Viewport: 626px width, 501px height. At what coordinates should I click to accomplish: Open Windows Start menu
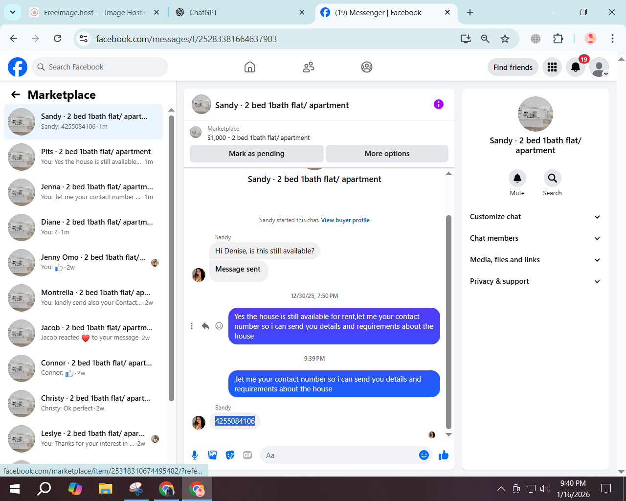click(x=15, y=489)
